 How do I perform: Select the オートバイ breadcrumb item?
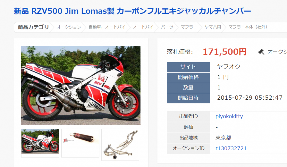[143, 27]
